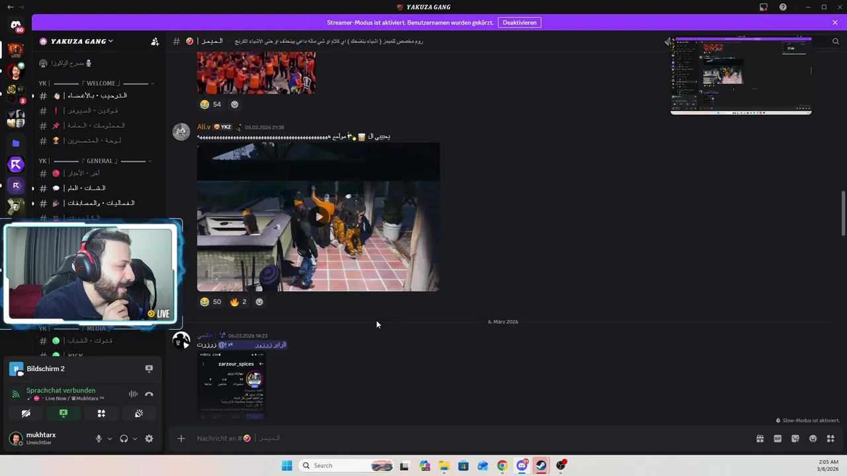Open the stream preview thumbnail in the top right
The image size is (847, 476).
(741, 76)
